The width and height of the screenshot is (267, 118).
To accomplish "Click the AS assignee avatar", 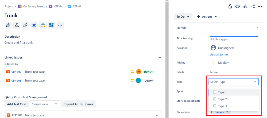I will pyautogui.click(x=139, y=72).
